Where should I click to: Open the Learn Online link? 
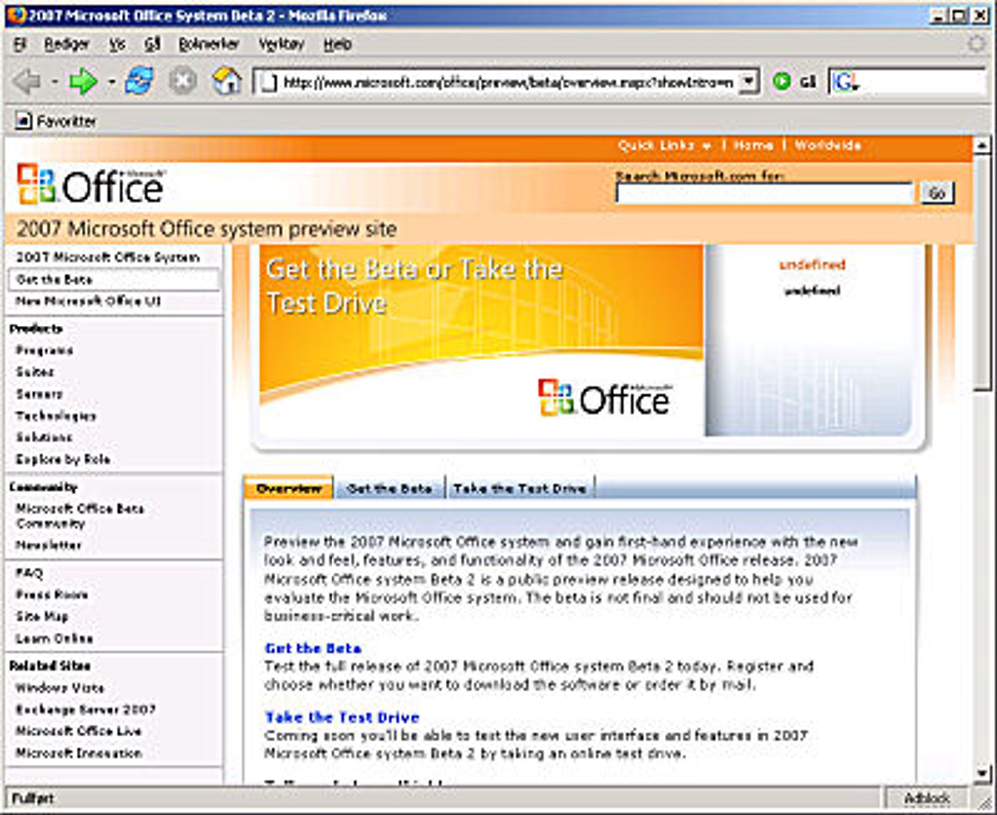click(54, 638)
